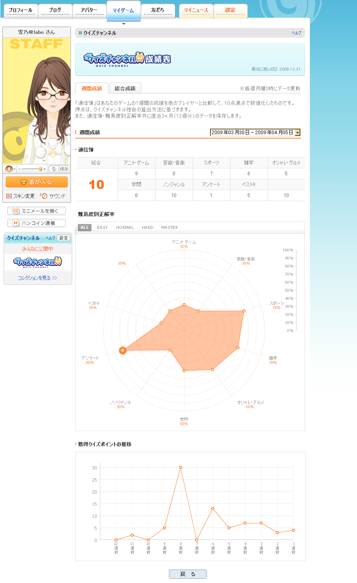The width and height of the screenshot is (357, 583).
Task: Click the large 総合 score 10
Action: [96, 185]
